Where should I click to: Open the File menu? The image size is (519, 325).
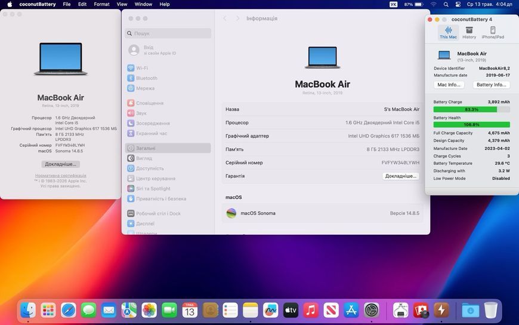(x=67, y=4)
